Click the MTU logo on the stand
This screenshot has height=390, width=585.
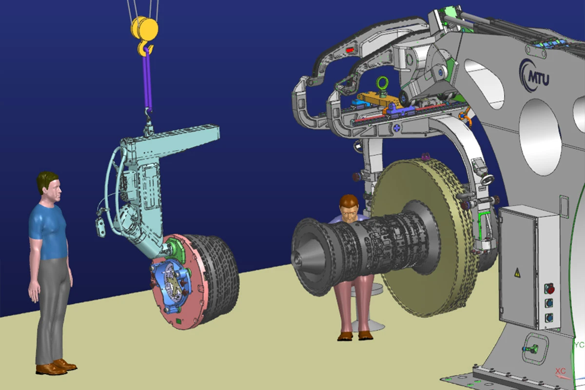tap(535, 75)
